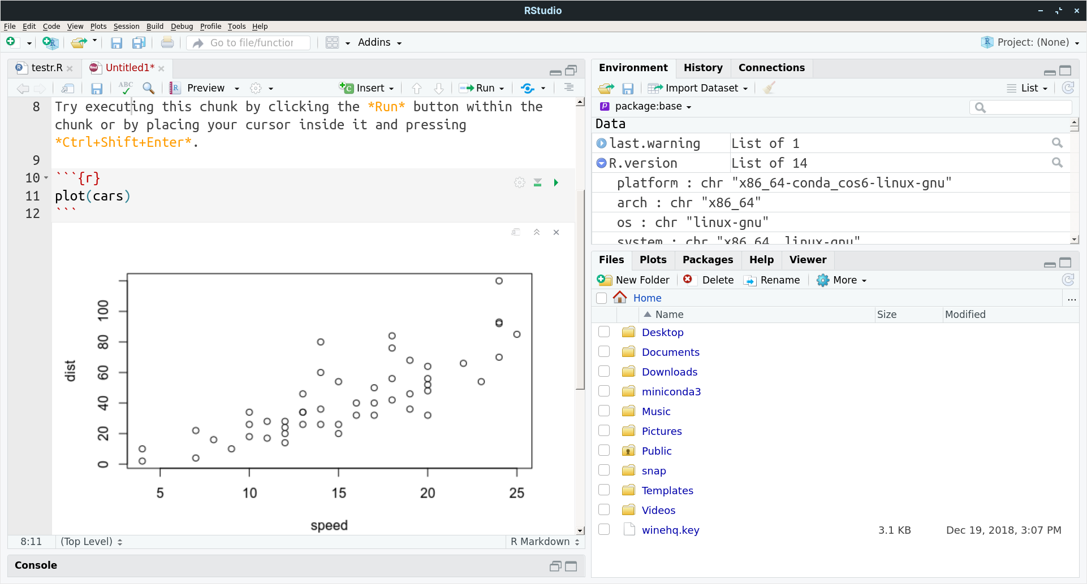The width and height of the screenshot is (1087, 584).
Task: Tick the checkbox next to Desktop folder
Action: 604,332
